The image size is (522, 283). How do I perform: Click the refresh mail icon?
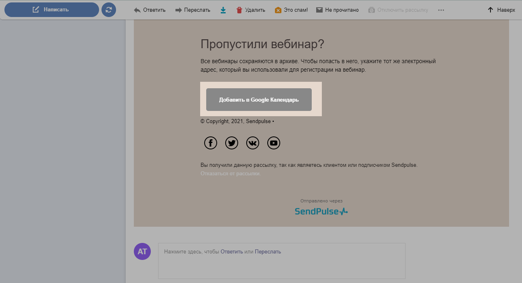click(x=108, y=10)
